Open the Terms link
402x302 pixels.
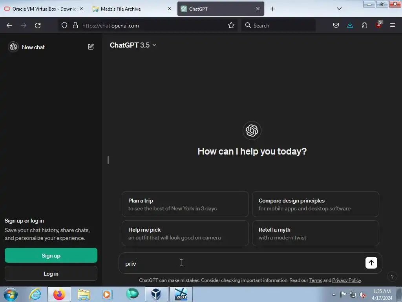tap(316, 280)
